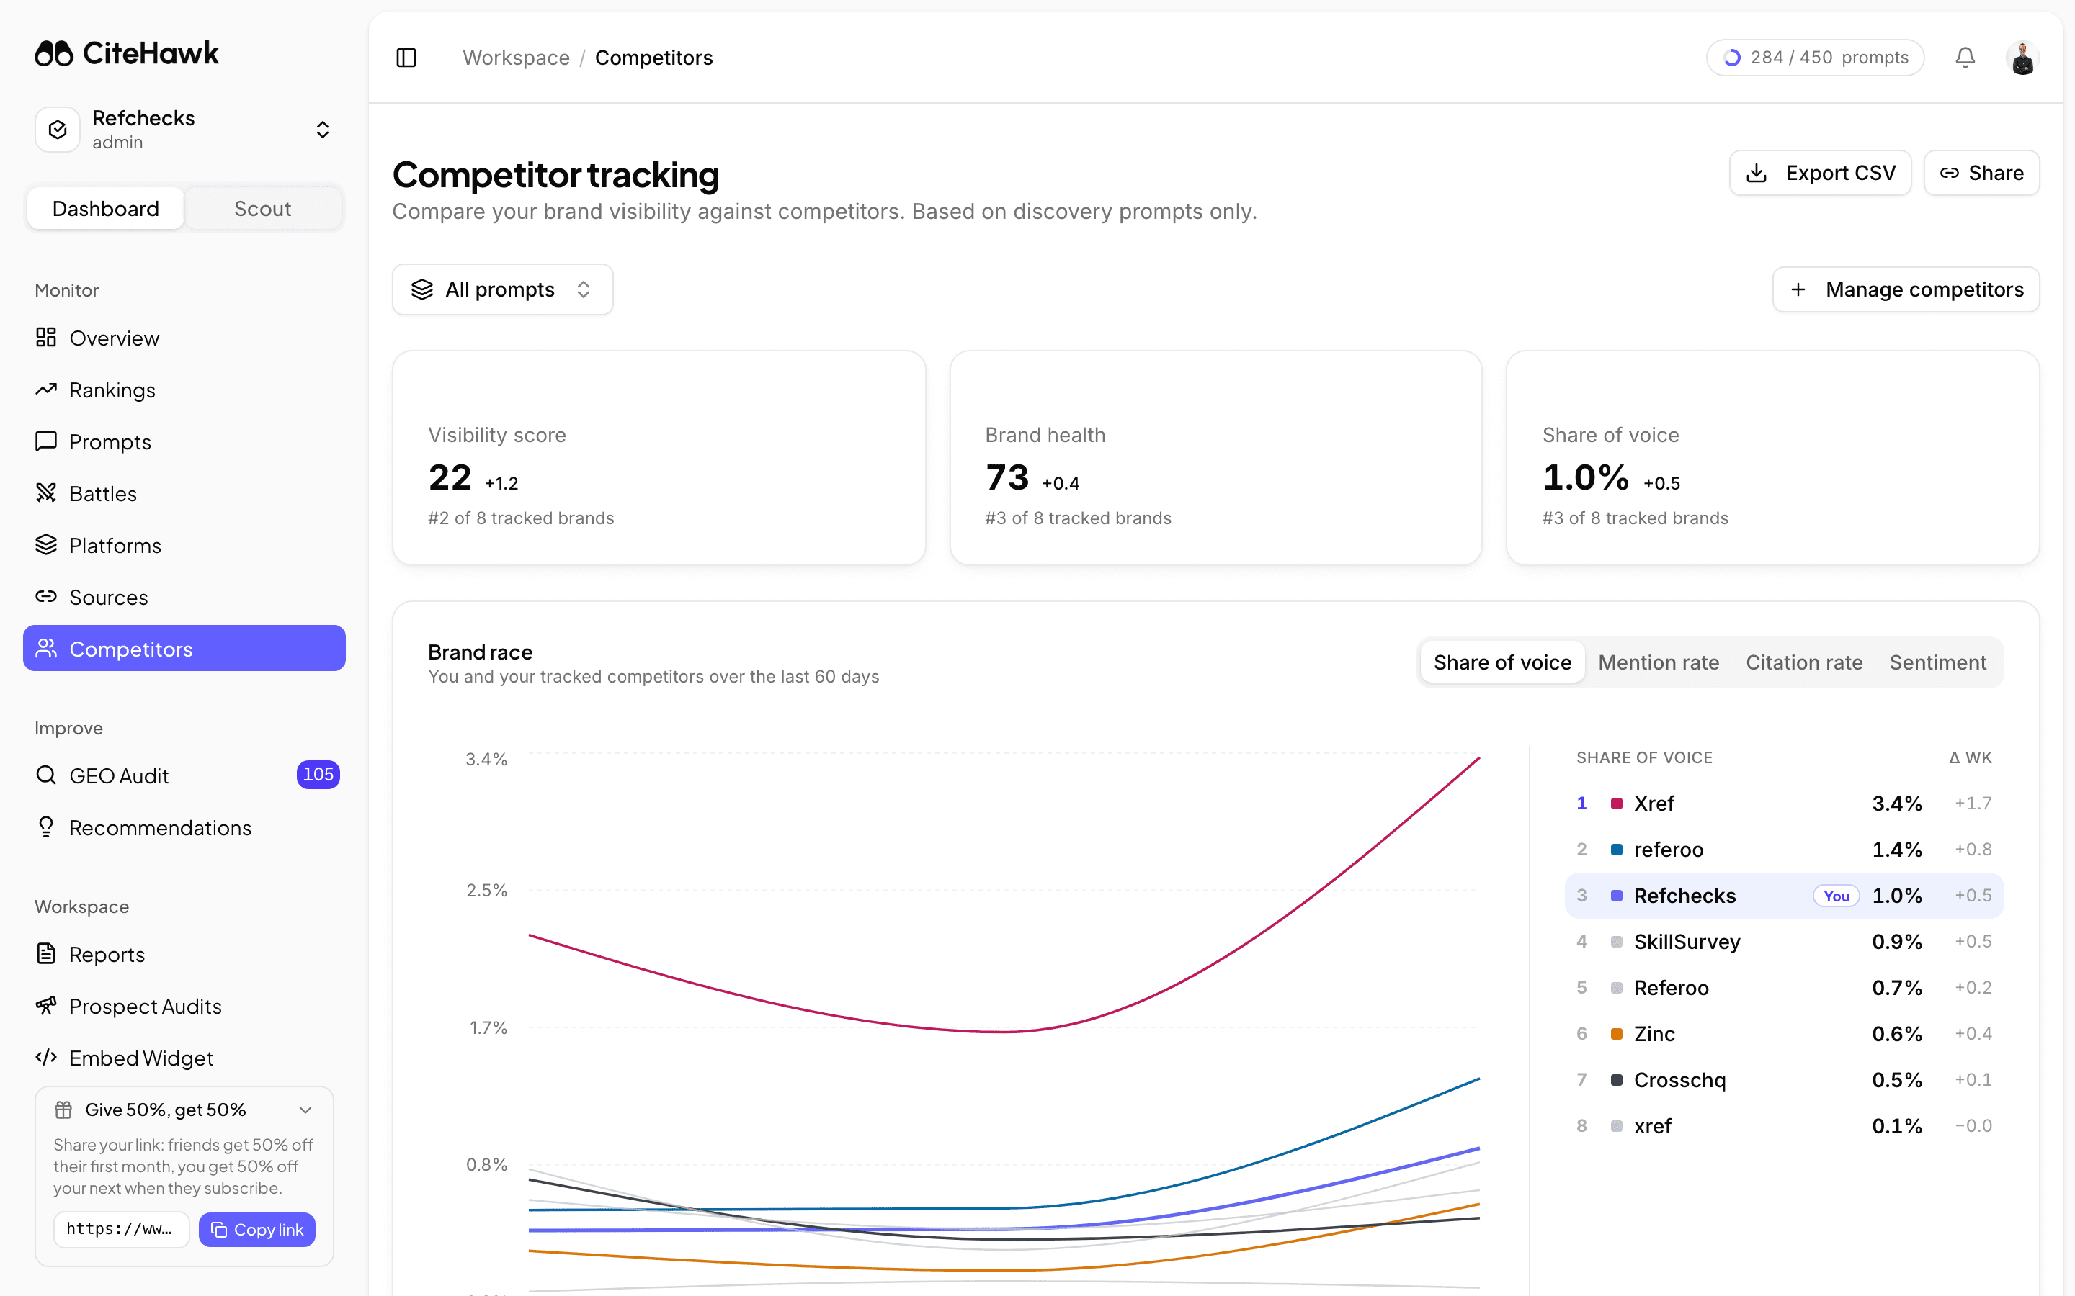
Task: Open the Battles page
Action: click(x=184, y=494)
